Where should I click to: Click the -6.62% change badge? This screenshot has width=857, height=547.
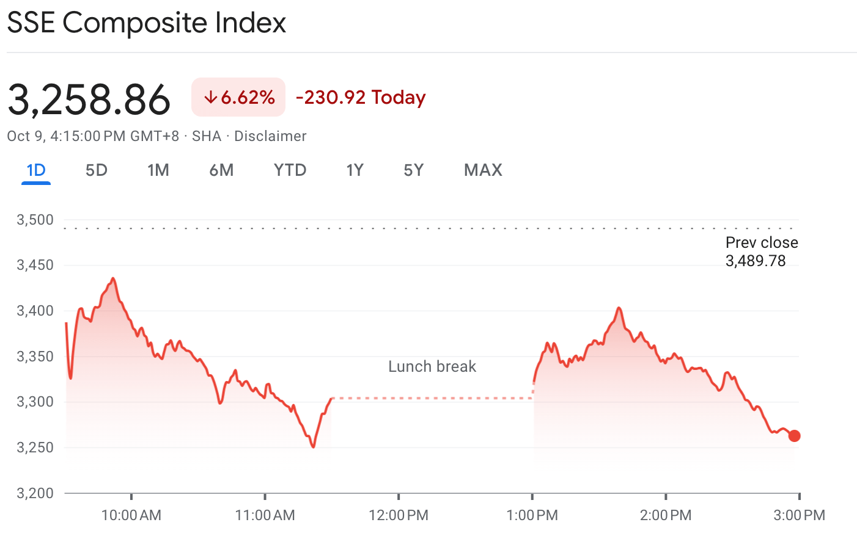238,97
